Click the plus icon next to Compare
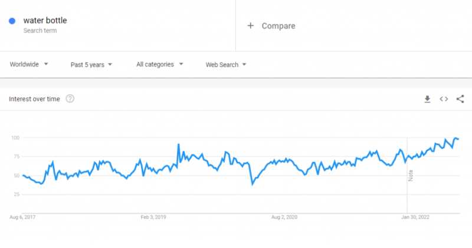Viewport: 472px width, 248px height. click(x=251, y=26)
